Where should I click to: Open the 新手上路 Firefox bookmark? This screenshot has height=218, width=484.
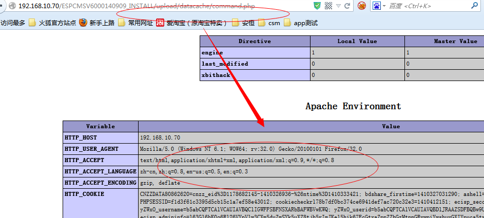[97, 23]
